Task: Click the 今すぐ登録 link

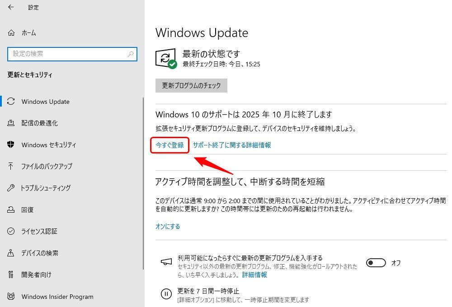Action: pos(170,145)
